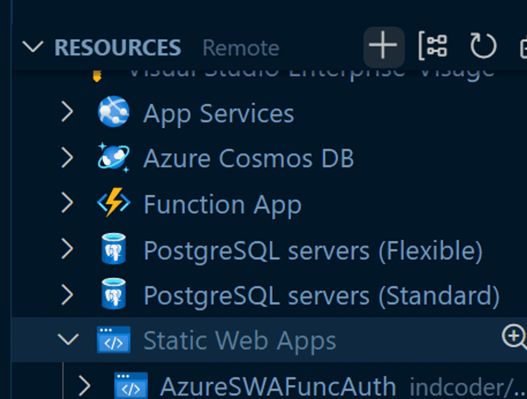Click the PostgreSQL Standard database icon

114,294
